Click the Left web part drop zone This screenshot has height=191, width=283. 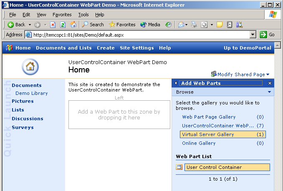click(x=119, y=114)
